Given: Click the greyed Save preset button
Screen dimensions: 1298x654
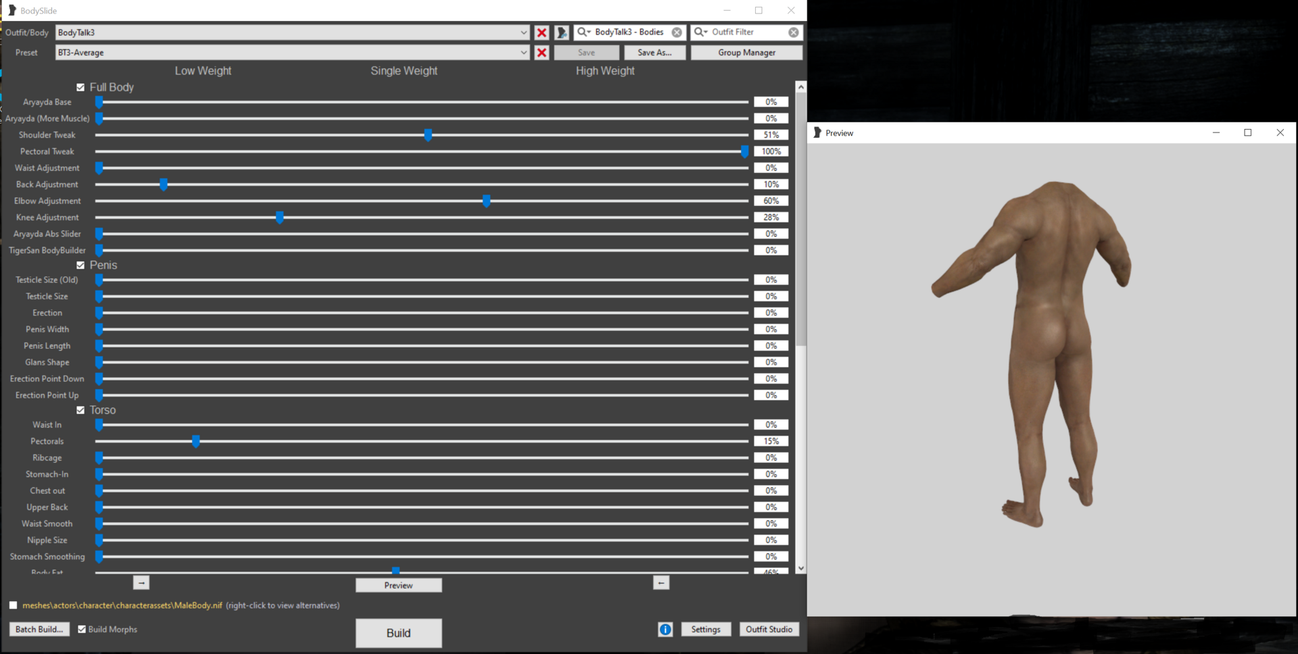Looking at the screenshot, I should 586,53.
